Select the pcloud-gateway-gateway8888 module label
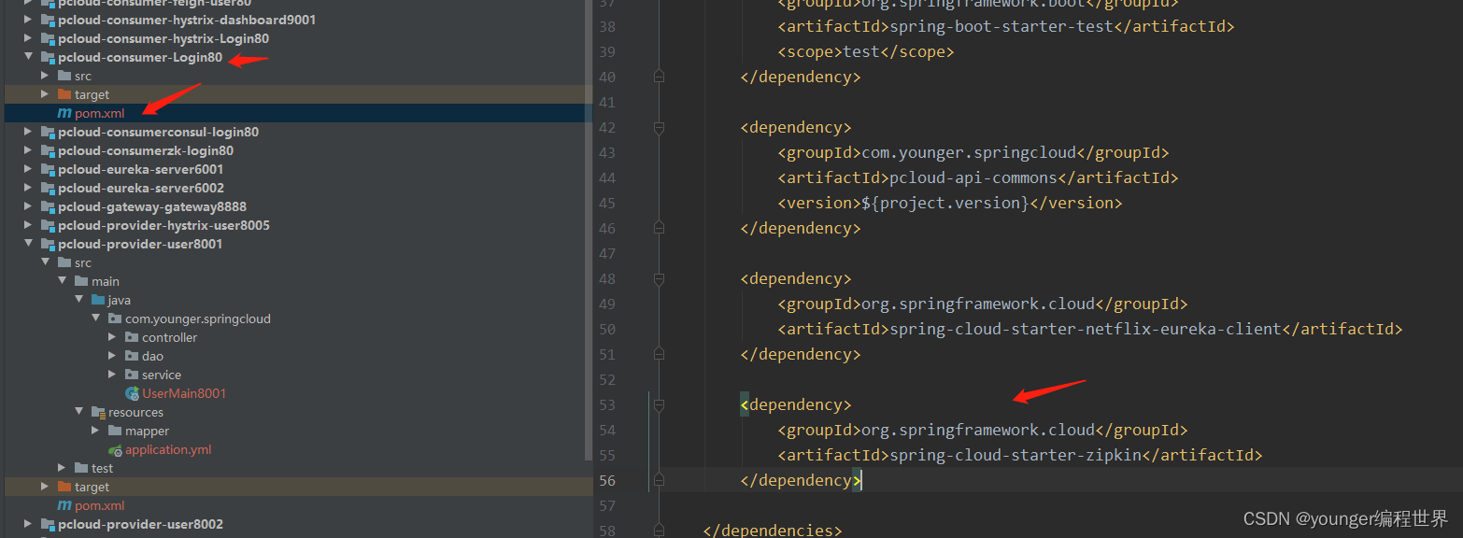The height and width of the screenshot is (538, 1463). coord(152,206)
